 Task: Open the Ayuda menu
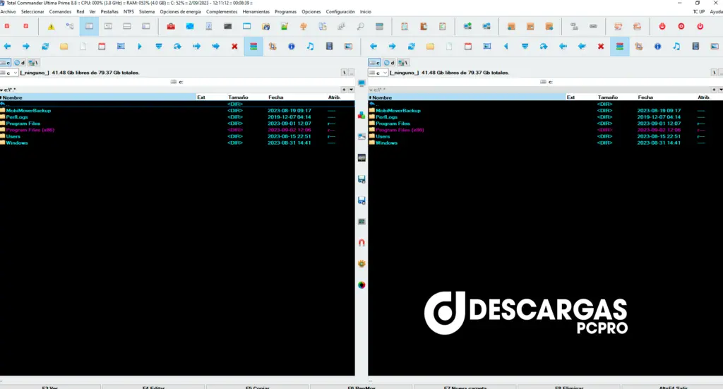point(716,11)
